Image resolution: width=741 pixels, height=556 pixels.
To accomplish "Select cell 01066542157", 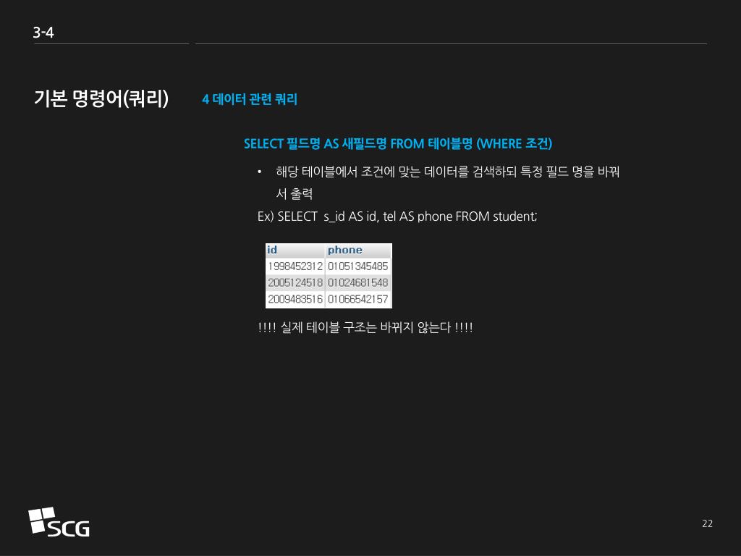I will click(x=358, y=299).
